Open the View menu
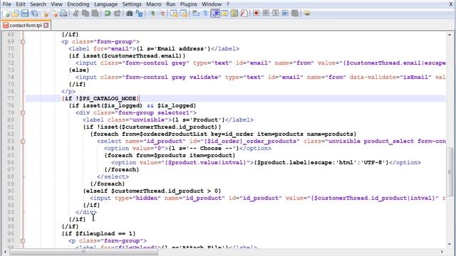Image resolution: width=456 pixels, height=256 pixels. (x=56, y=4)
